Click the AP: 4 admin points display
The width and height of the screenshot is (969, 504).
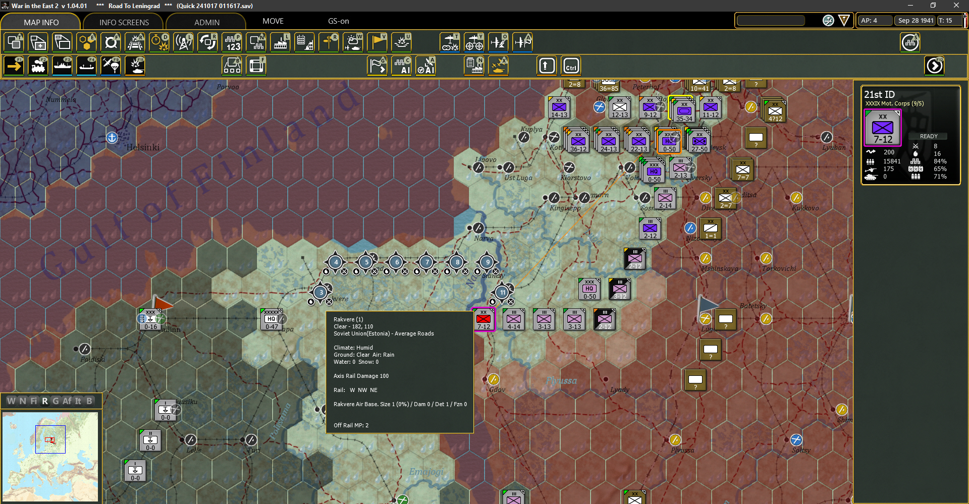pos(875,21)
